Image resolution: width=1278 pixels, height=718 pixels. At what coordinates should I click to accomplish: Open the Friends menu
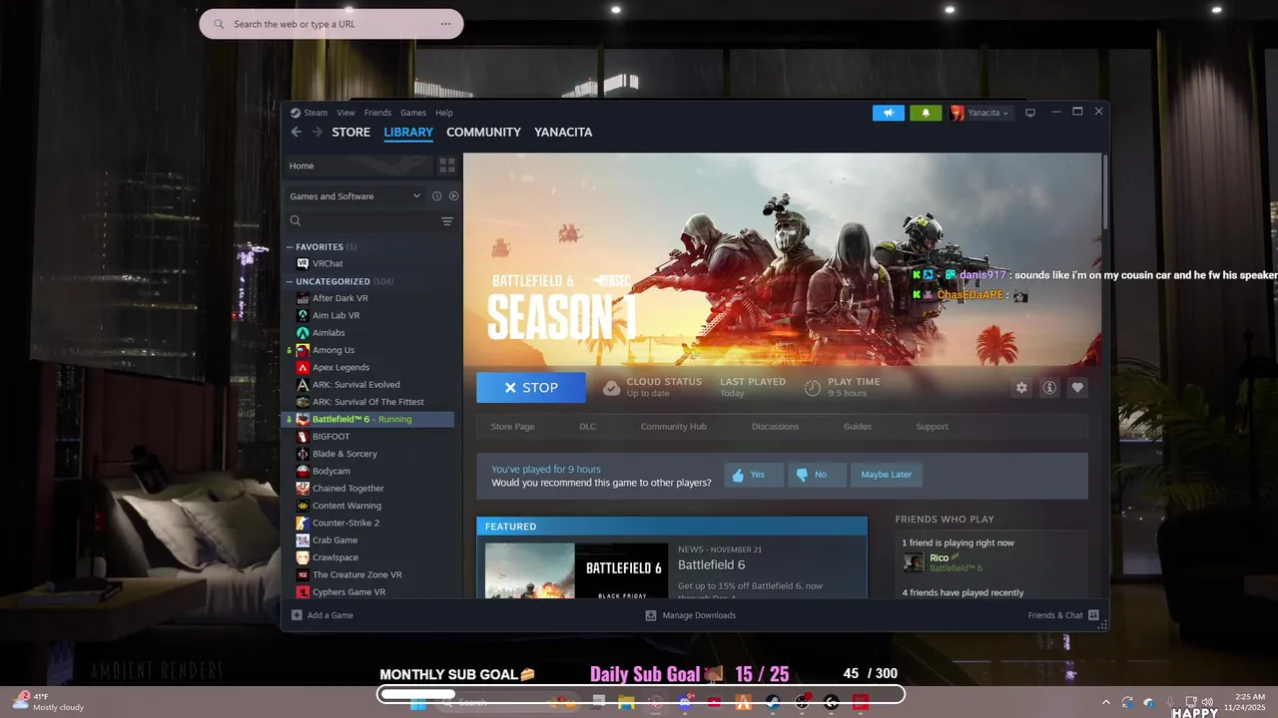tap(377, 113)
